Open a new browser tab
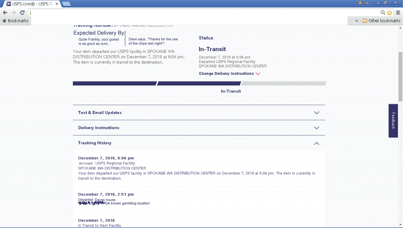 click(66, 4)
